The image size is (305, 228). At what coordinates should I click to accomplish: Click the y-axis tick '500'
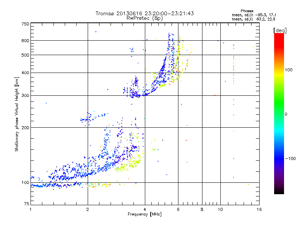pos(25,55)
